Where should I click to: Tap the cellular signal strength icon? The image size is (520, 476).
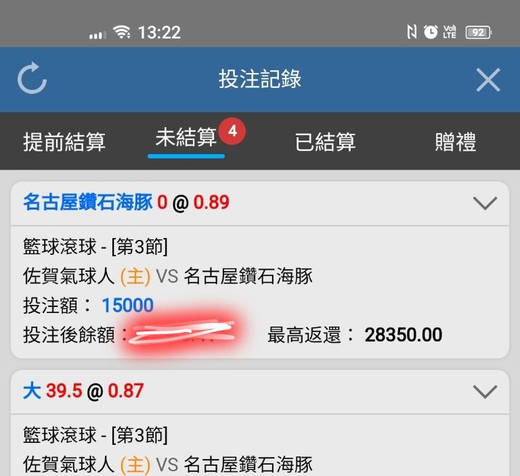97,34
